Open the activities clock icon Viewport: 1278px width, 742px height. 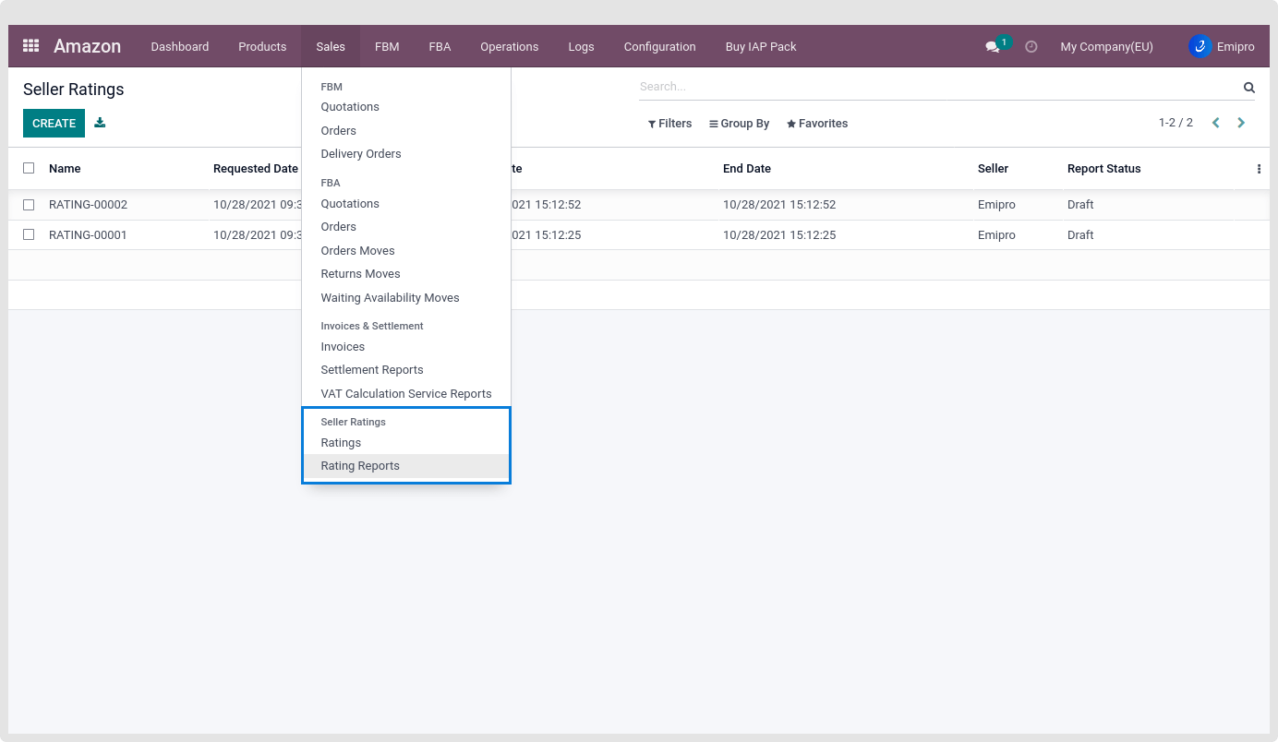1031,47
